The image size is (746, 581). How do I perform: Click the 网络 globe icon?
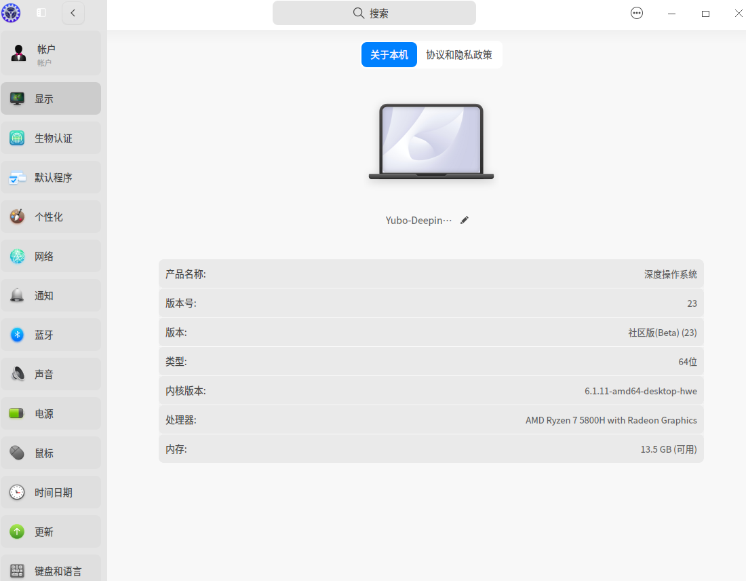[17, 256]
